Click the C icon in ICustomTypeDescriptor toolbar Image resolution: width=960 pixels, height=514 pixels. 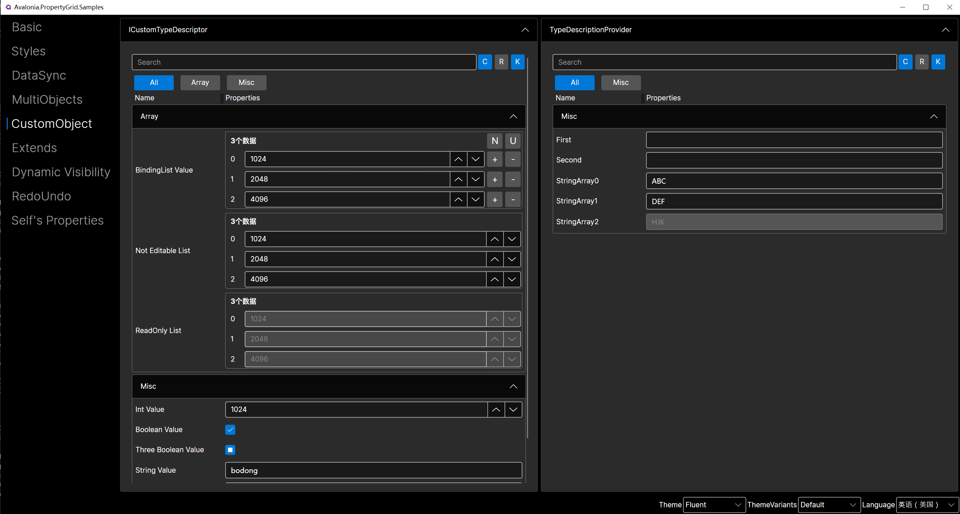pyautogui.click(x=485, y=61)
